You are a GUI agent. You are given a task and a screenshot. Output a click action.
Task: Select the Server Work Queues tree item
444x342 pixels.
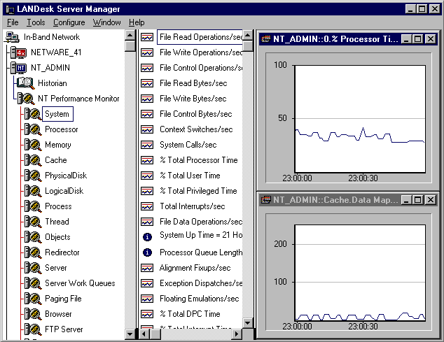pyautogui.click(x=80, y=283)
